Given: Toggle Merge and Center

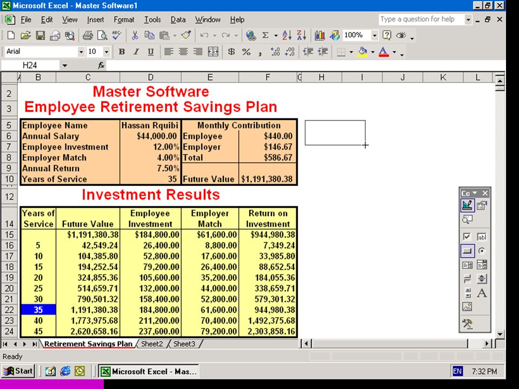Looking at the screenshot, I should 213,52.
